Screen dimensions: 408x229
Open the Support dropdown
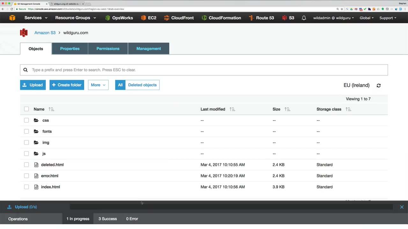point(388,18)
